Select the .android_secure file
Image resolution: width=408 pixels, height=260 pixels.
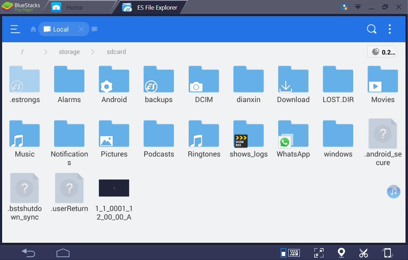(383, 143)
